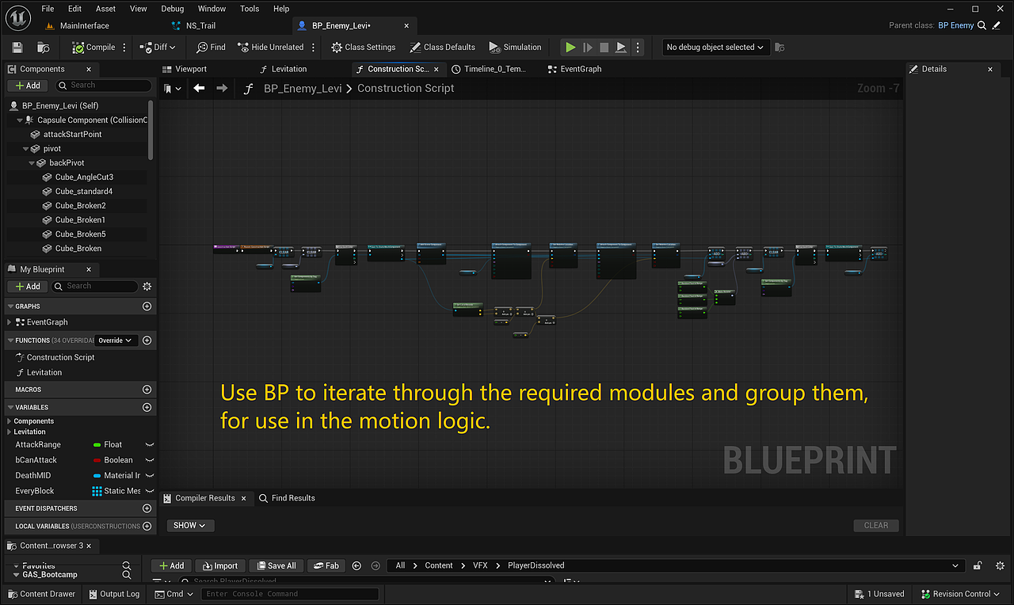Save the current blueprint asset
Image resolution: width=1014 pixels, height=605 pixels.
(17, 48)
